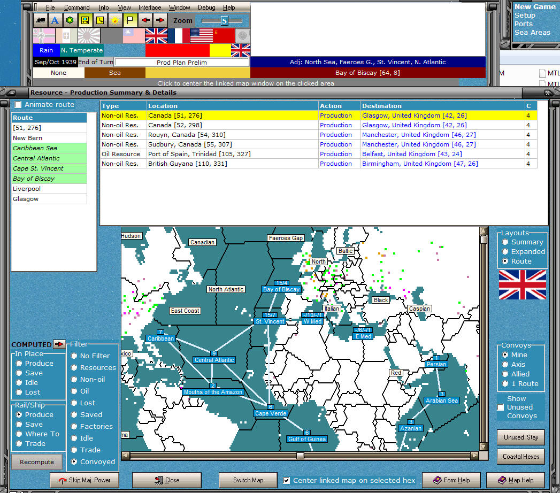Click the red left arrow toolbar icon

coord(145,20)
